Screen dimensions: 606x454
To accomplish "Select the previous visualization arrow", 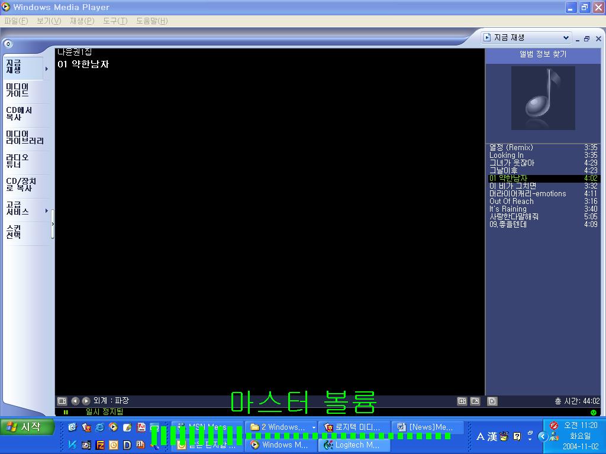I will click(75, 401).
